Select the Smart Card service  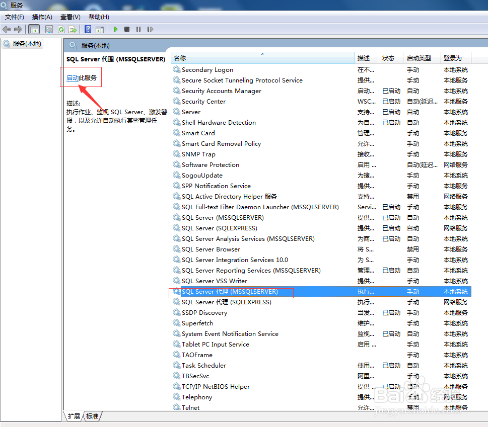pos(321,133)
